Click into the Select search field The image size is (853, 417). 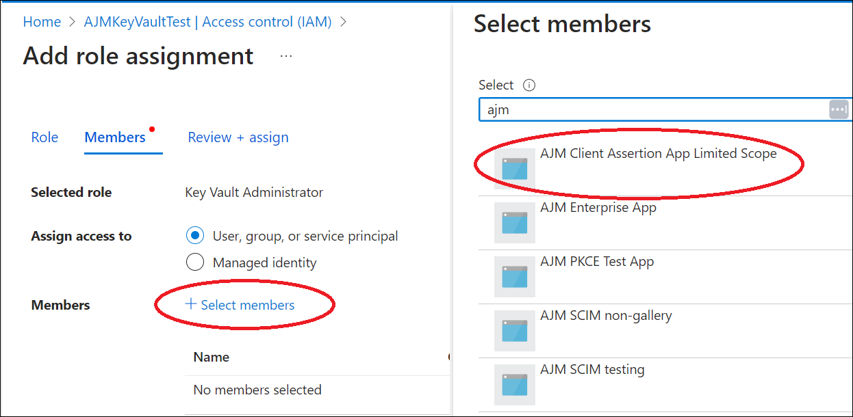coord(650,109)
